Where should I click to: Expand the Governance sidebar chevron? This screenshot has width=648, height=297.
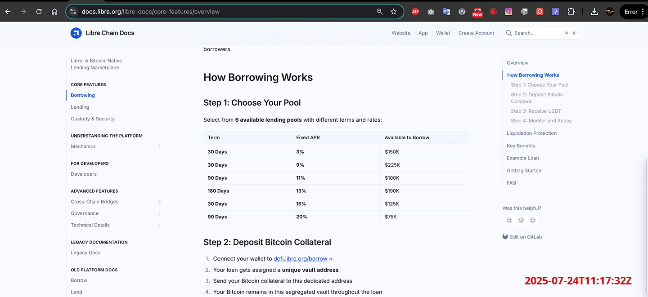click(160, 213)
